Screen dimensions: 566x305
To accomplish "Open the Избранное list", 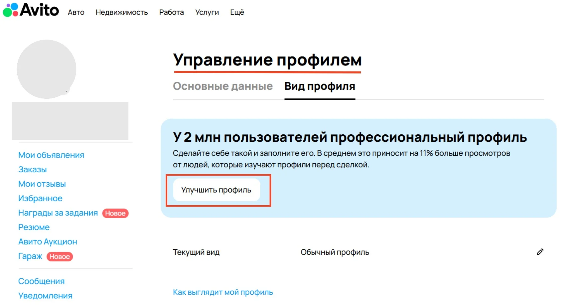I will pyautogui.click(x=40, y=198).
